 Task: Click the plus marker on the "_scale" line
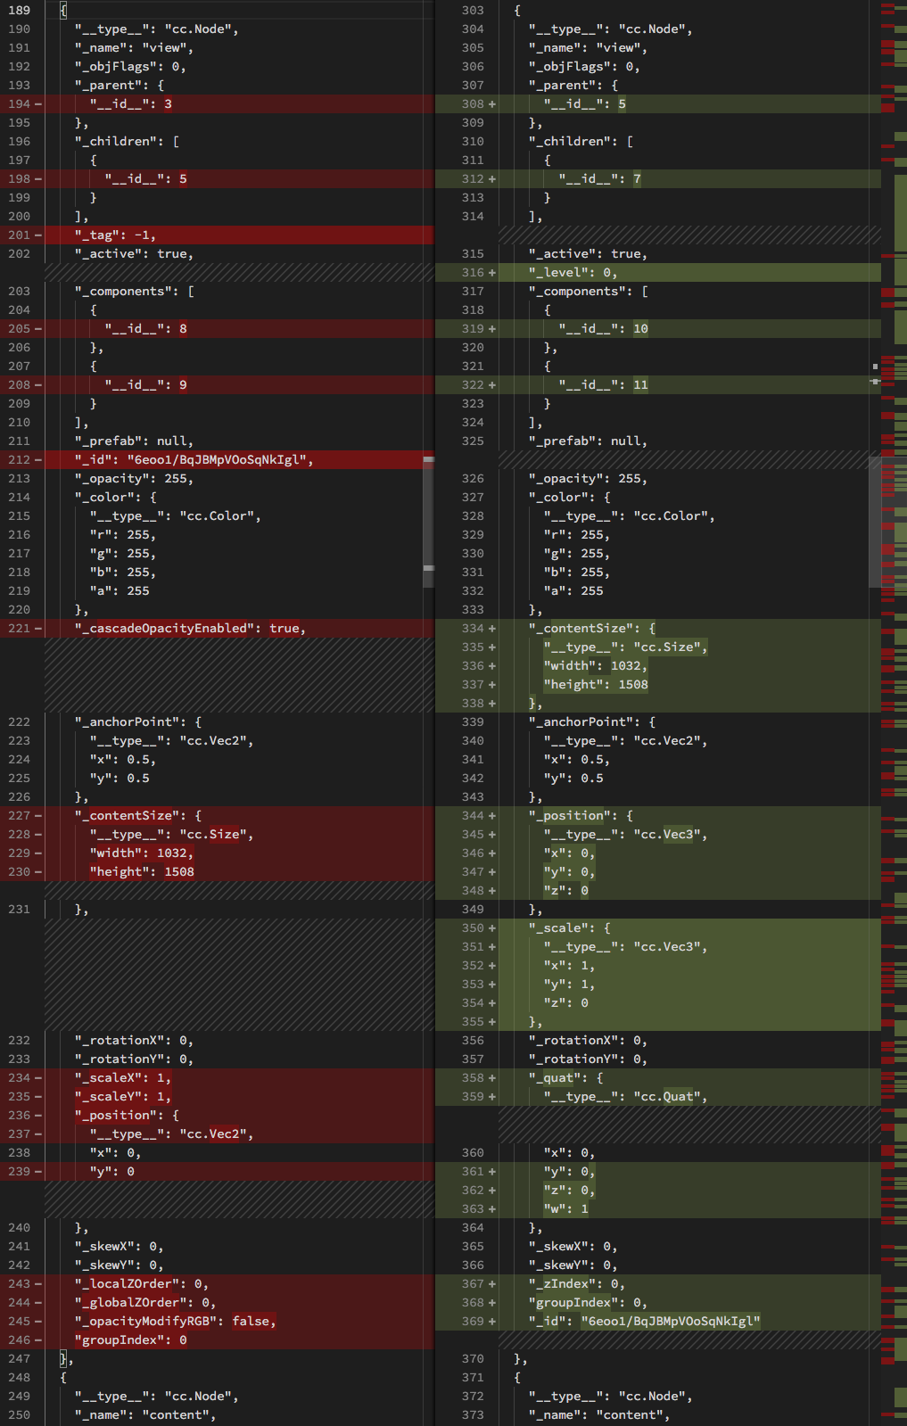pyautogui.click(x=492, y=928)
